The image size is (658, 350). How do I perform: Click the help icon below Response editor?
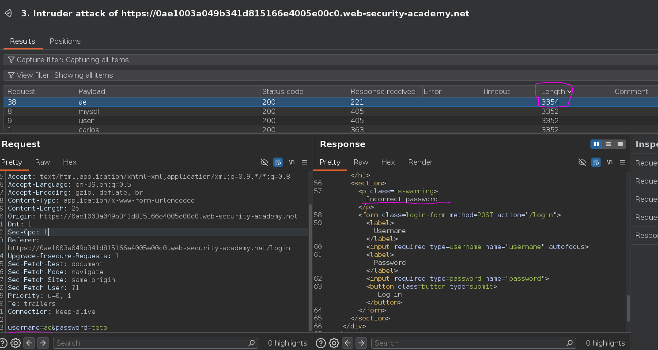[x=321, y=343]
